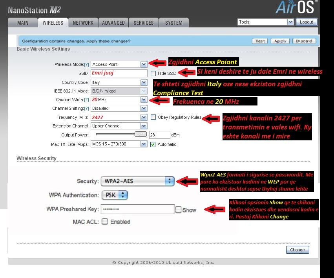
Task: Open the Tools dropdown
Action: pyautogui.click(x=266, y=22)
